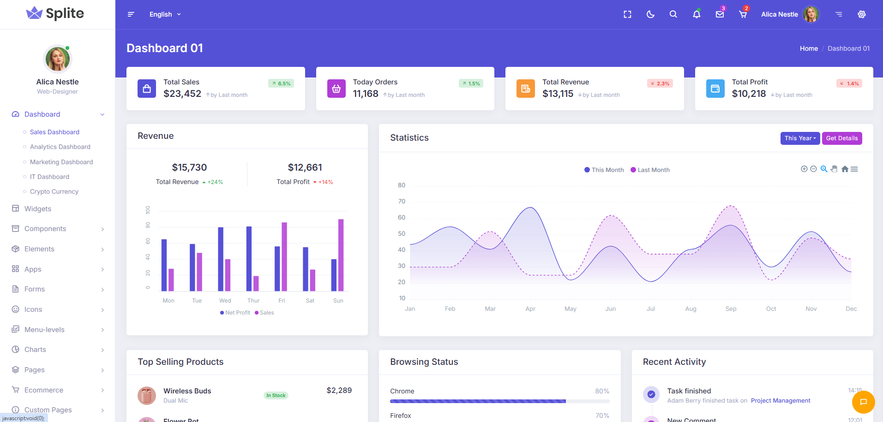Expand the Ecommerce menu
The height and width of the screenshot is (422, 883).
(58, 390)
